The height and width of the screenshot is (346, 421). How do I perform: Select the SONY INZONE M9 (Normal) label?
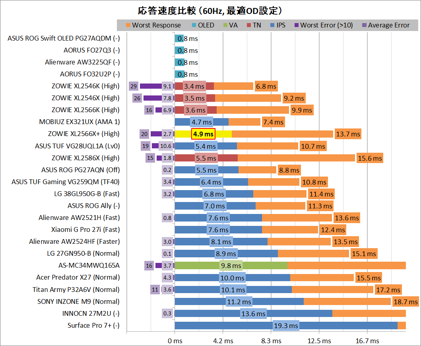click(78, 302)
